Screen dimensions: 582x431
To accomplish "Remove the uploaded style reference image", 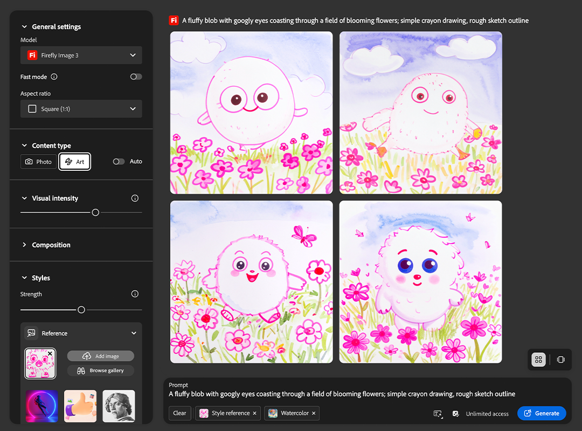I will pos(50,354).
